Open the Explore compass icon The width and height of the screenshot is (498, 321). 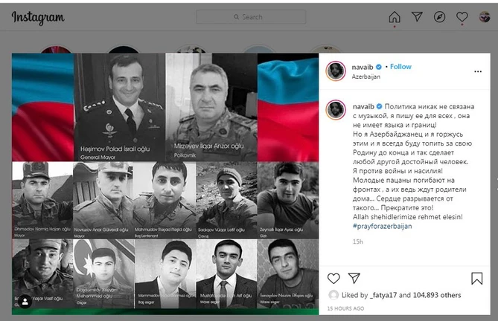(x=439, y=17)
